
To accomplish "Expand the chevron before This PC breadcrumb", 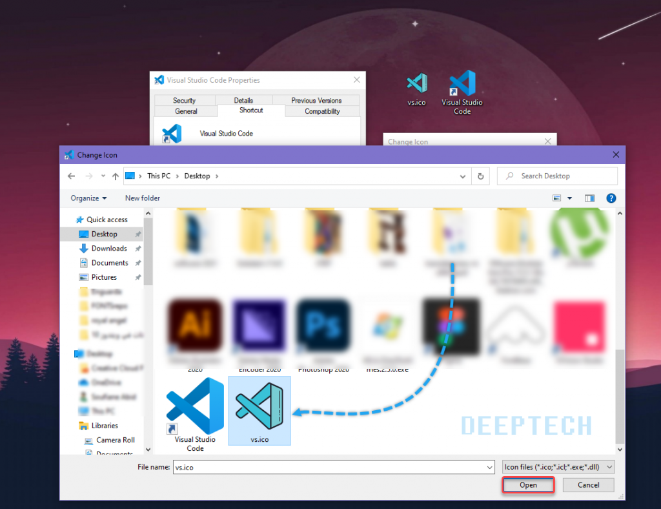I will (x=140, y=176).
